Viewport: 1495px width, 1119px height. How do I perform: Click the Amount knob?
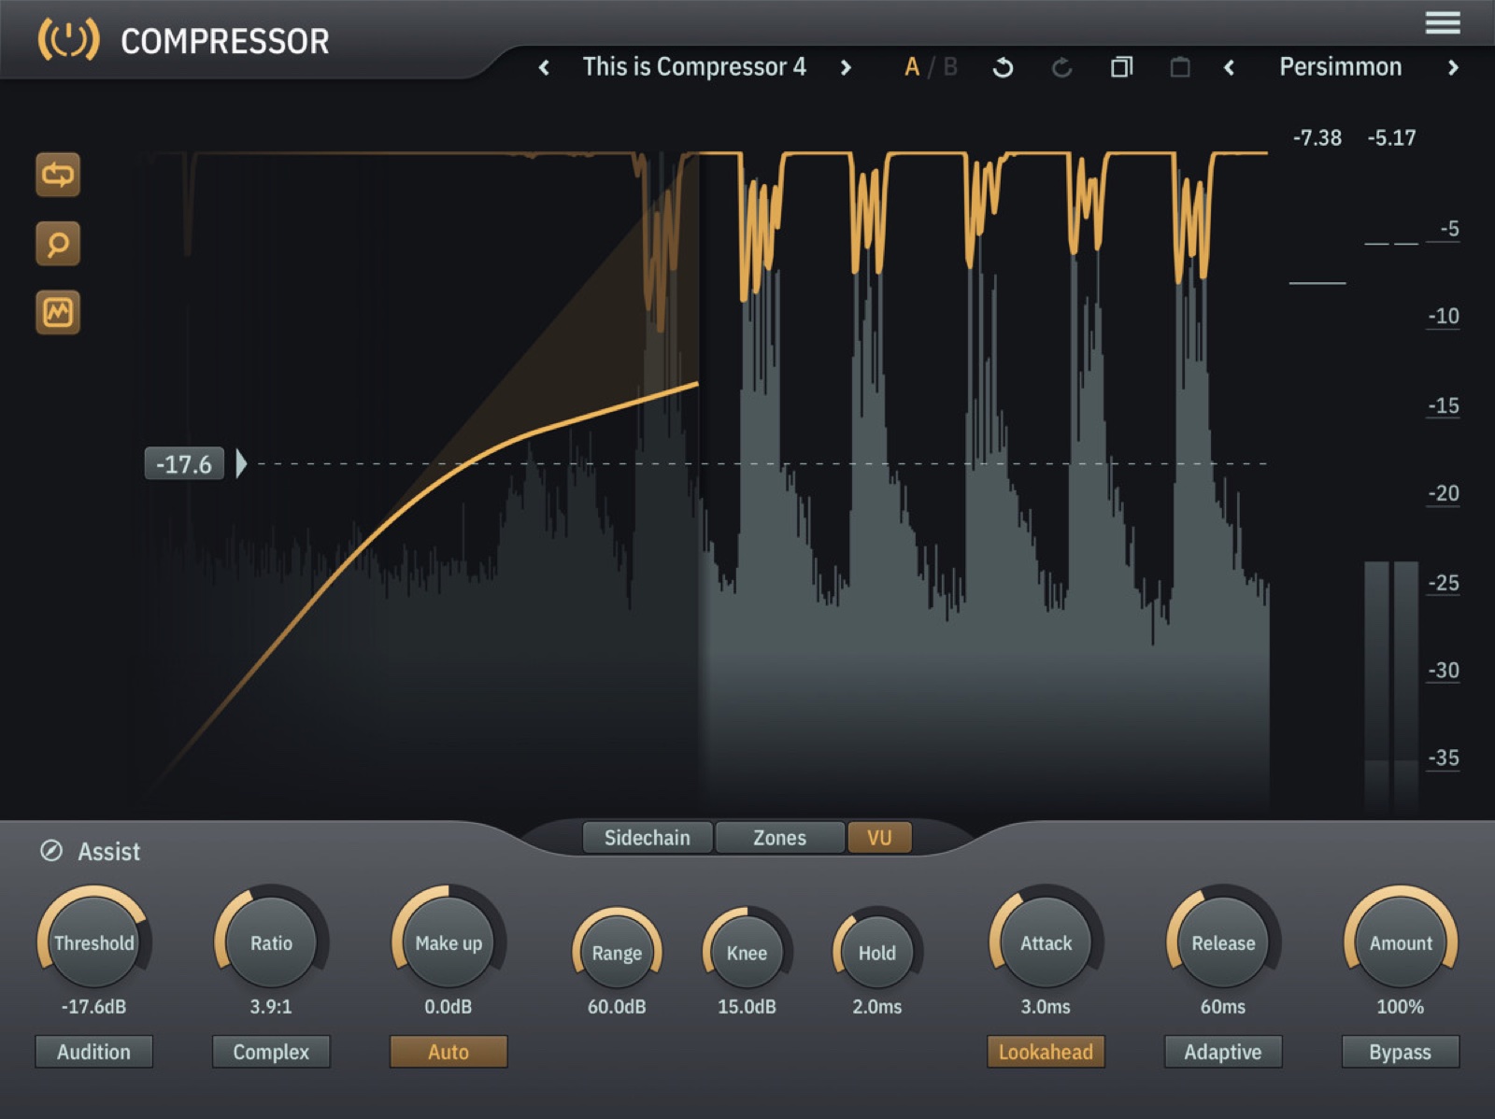[x=1401, y=942]
